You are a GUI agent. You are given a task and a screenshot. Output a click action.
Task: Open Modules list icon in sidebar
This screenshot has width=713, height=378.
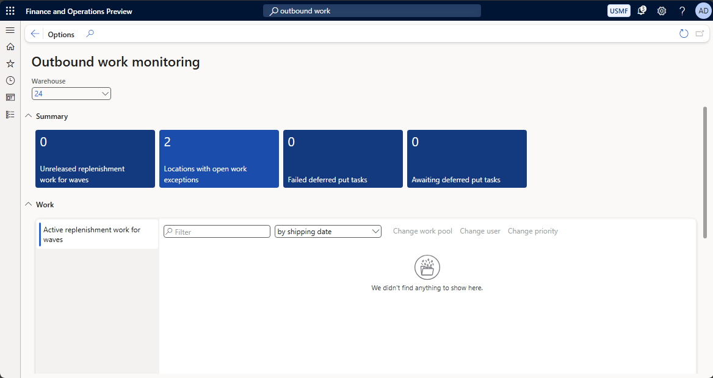point(10,115)
